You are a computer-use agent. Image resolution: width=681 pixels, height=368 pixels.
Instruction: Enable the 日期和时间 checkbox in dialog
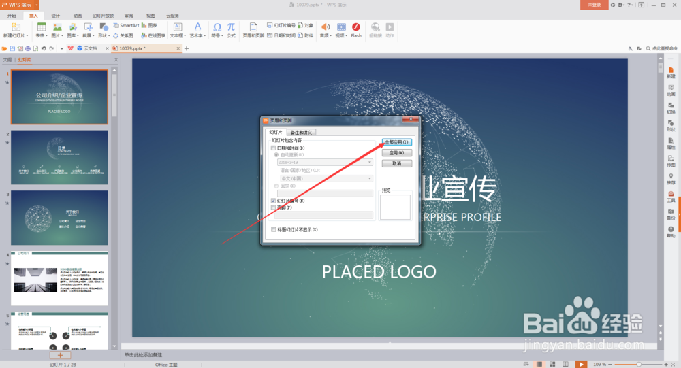(x=273, y=148)
